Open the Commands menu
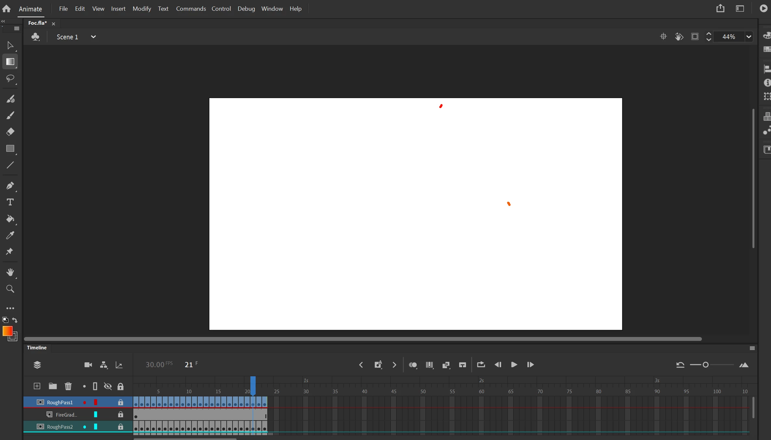This screenshot has height=440, width=771. [x=191, y=9]
